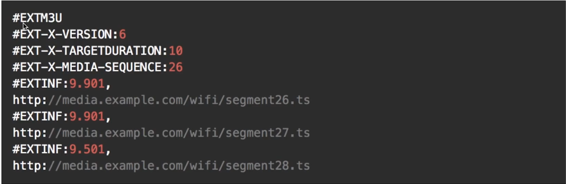Select the version value 6
This screenshot has height=184, width=566.
point(122,34)
